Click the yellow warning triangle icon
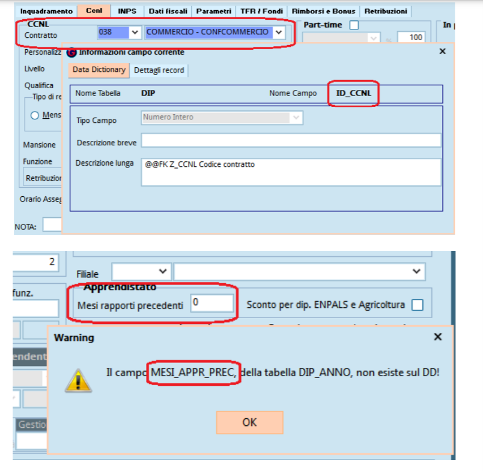Screen dimensions: 483x471 click(x=78, y=380)
